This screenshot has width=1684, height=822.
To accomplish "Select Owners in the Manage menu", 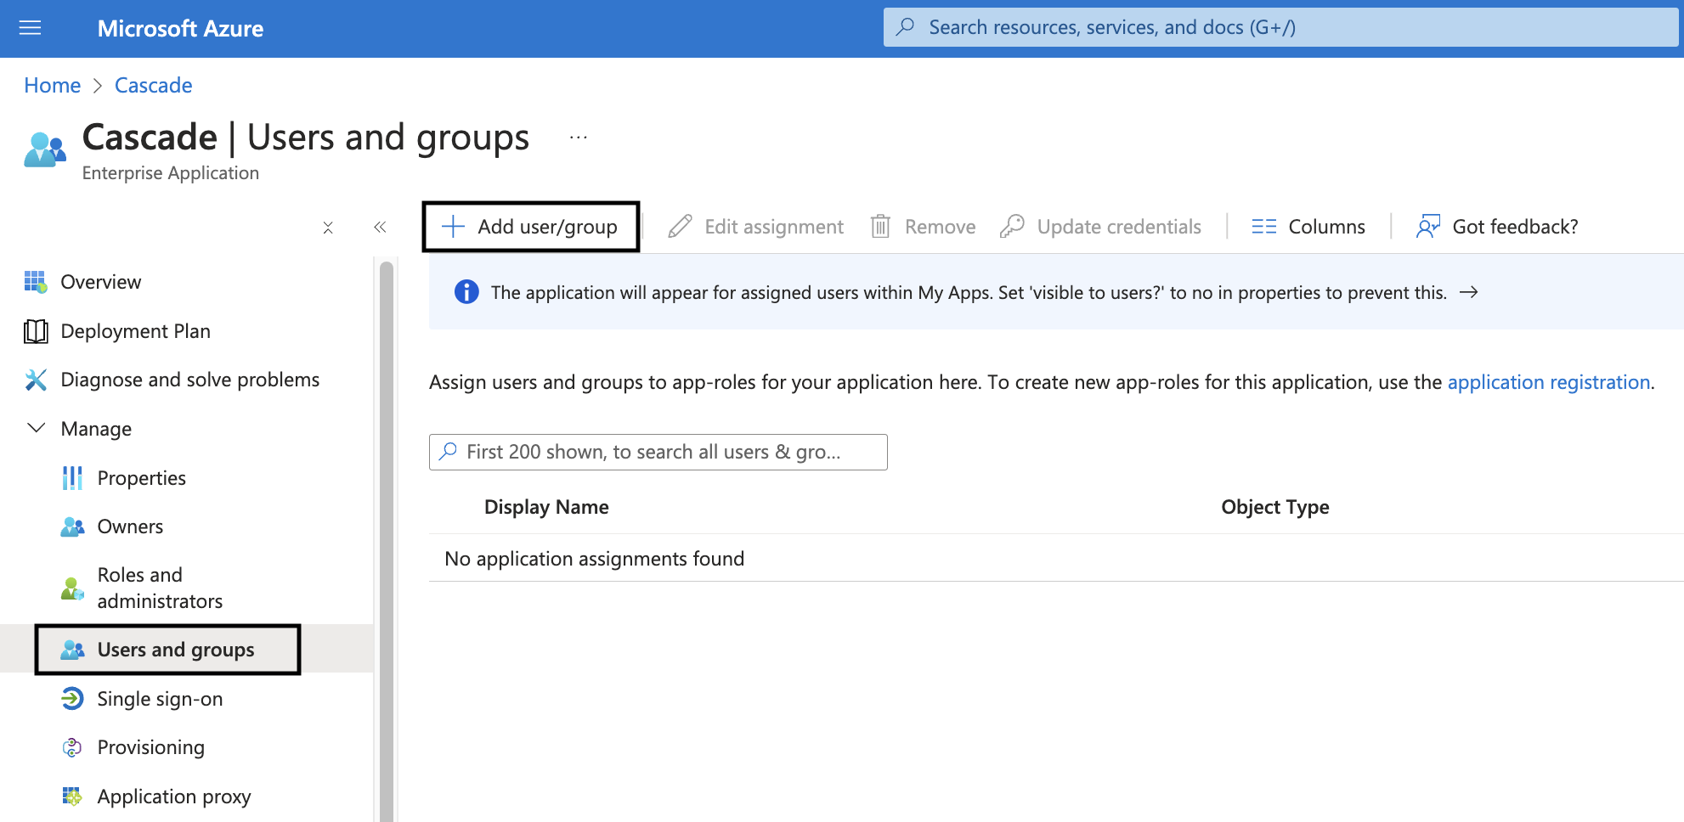I will click(129, 526).
